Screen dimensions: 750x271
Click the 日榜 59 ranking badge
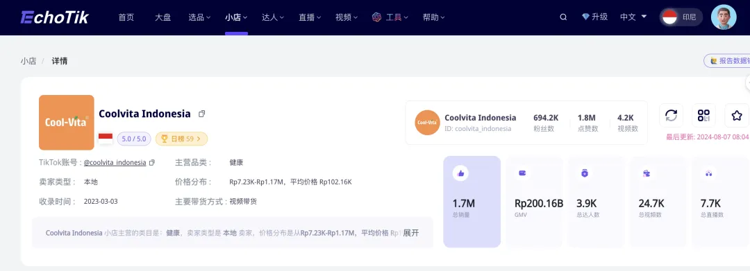(x=181, y=139)
